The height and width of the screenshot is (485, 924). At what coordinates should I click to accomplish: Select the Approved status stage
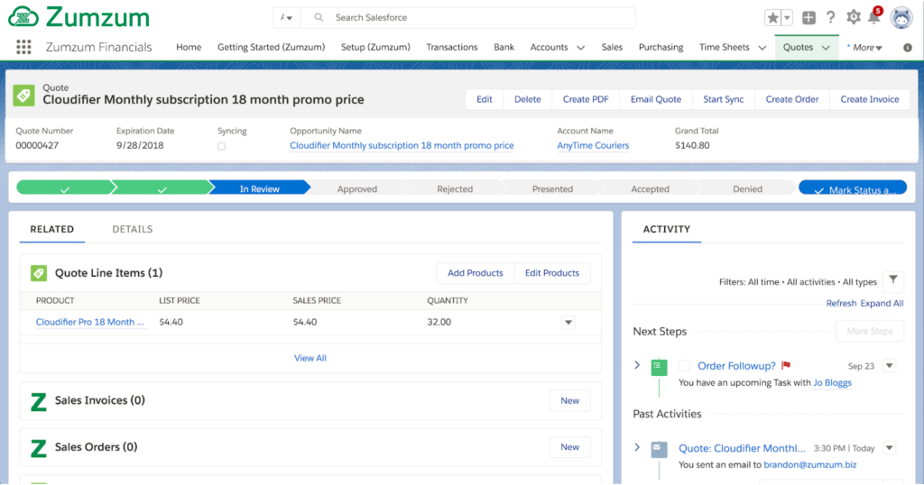[x=357, y=188]
